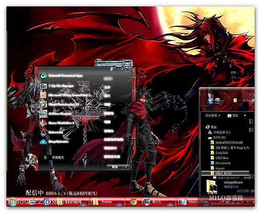Click the Explorer back arrow button
261x213 pixels.
pos(211,101)
